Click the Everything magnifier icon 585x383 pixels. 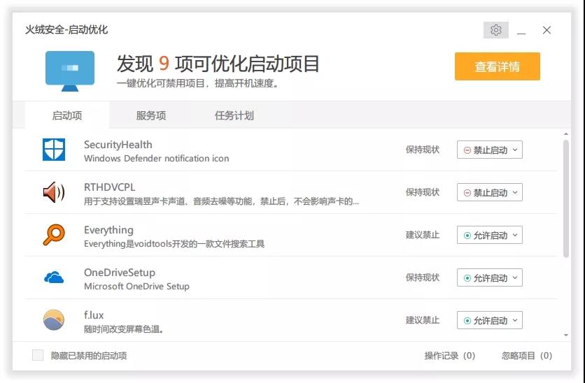click(x=54, y=235)
